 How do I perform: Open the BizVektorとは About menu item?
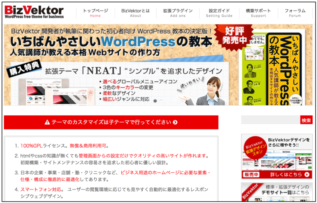(x=136, y=13)
